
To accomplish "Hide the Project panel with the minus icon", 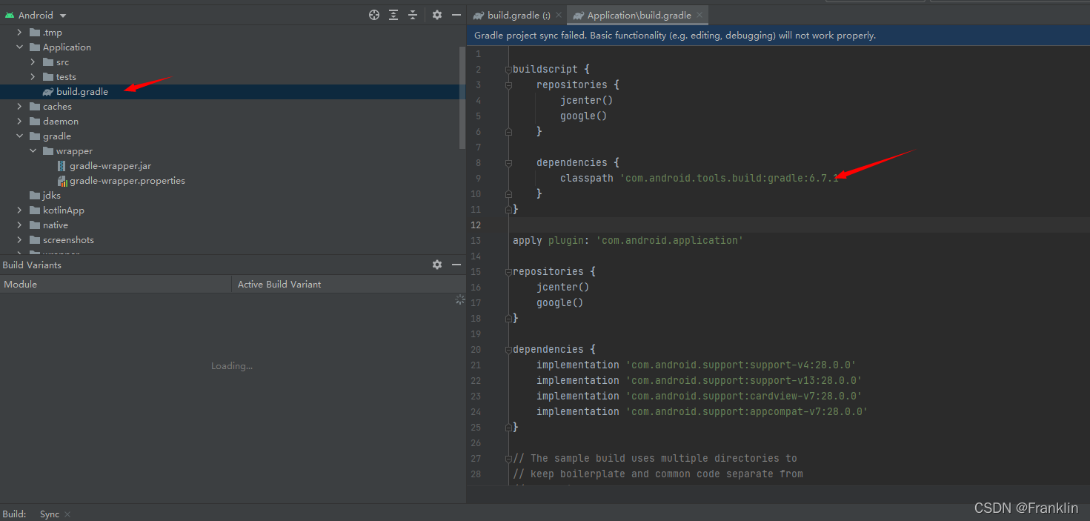I will 456,15.
